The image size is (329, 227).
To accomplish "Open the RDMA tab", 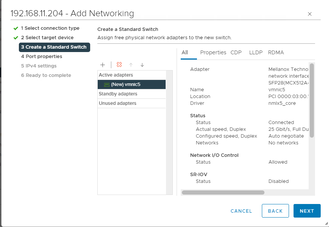I will 276,52.
